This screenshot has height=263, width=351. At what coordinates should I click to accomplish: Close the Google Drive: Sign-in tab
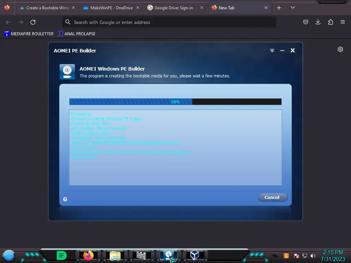tap(202, 8)
